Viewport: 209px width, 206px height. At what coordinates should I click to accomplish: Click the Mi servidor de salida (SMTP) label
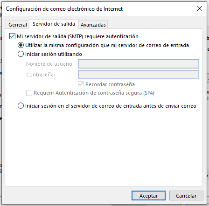coord(77,36)
